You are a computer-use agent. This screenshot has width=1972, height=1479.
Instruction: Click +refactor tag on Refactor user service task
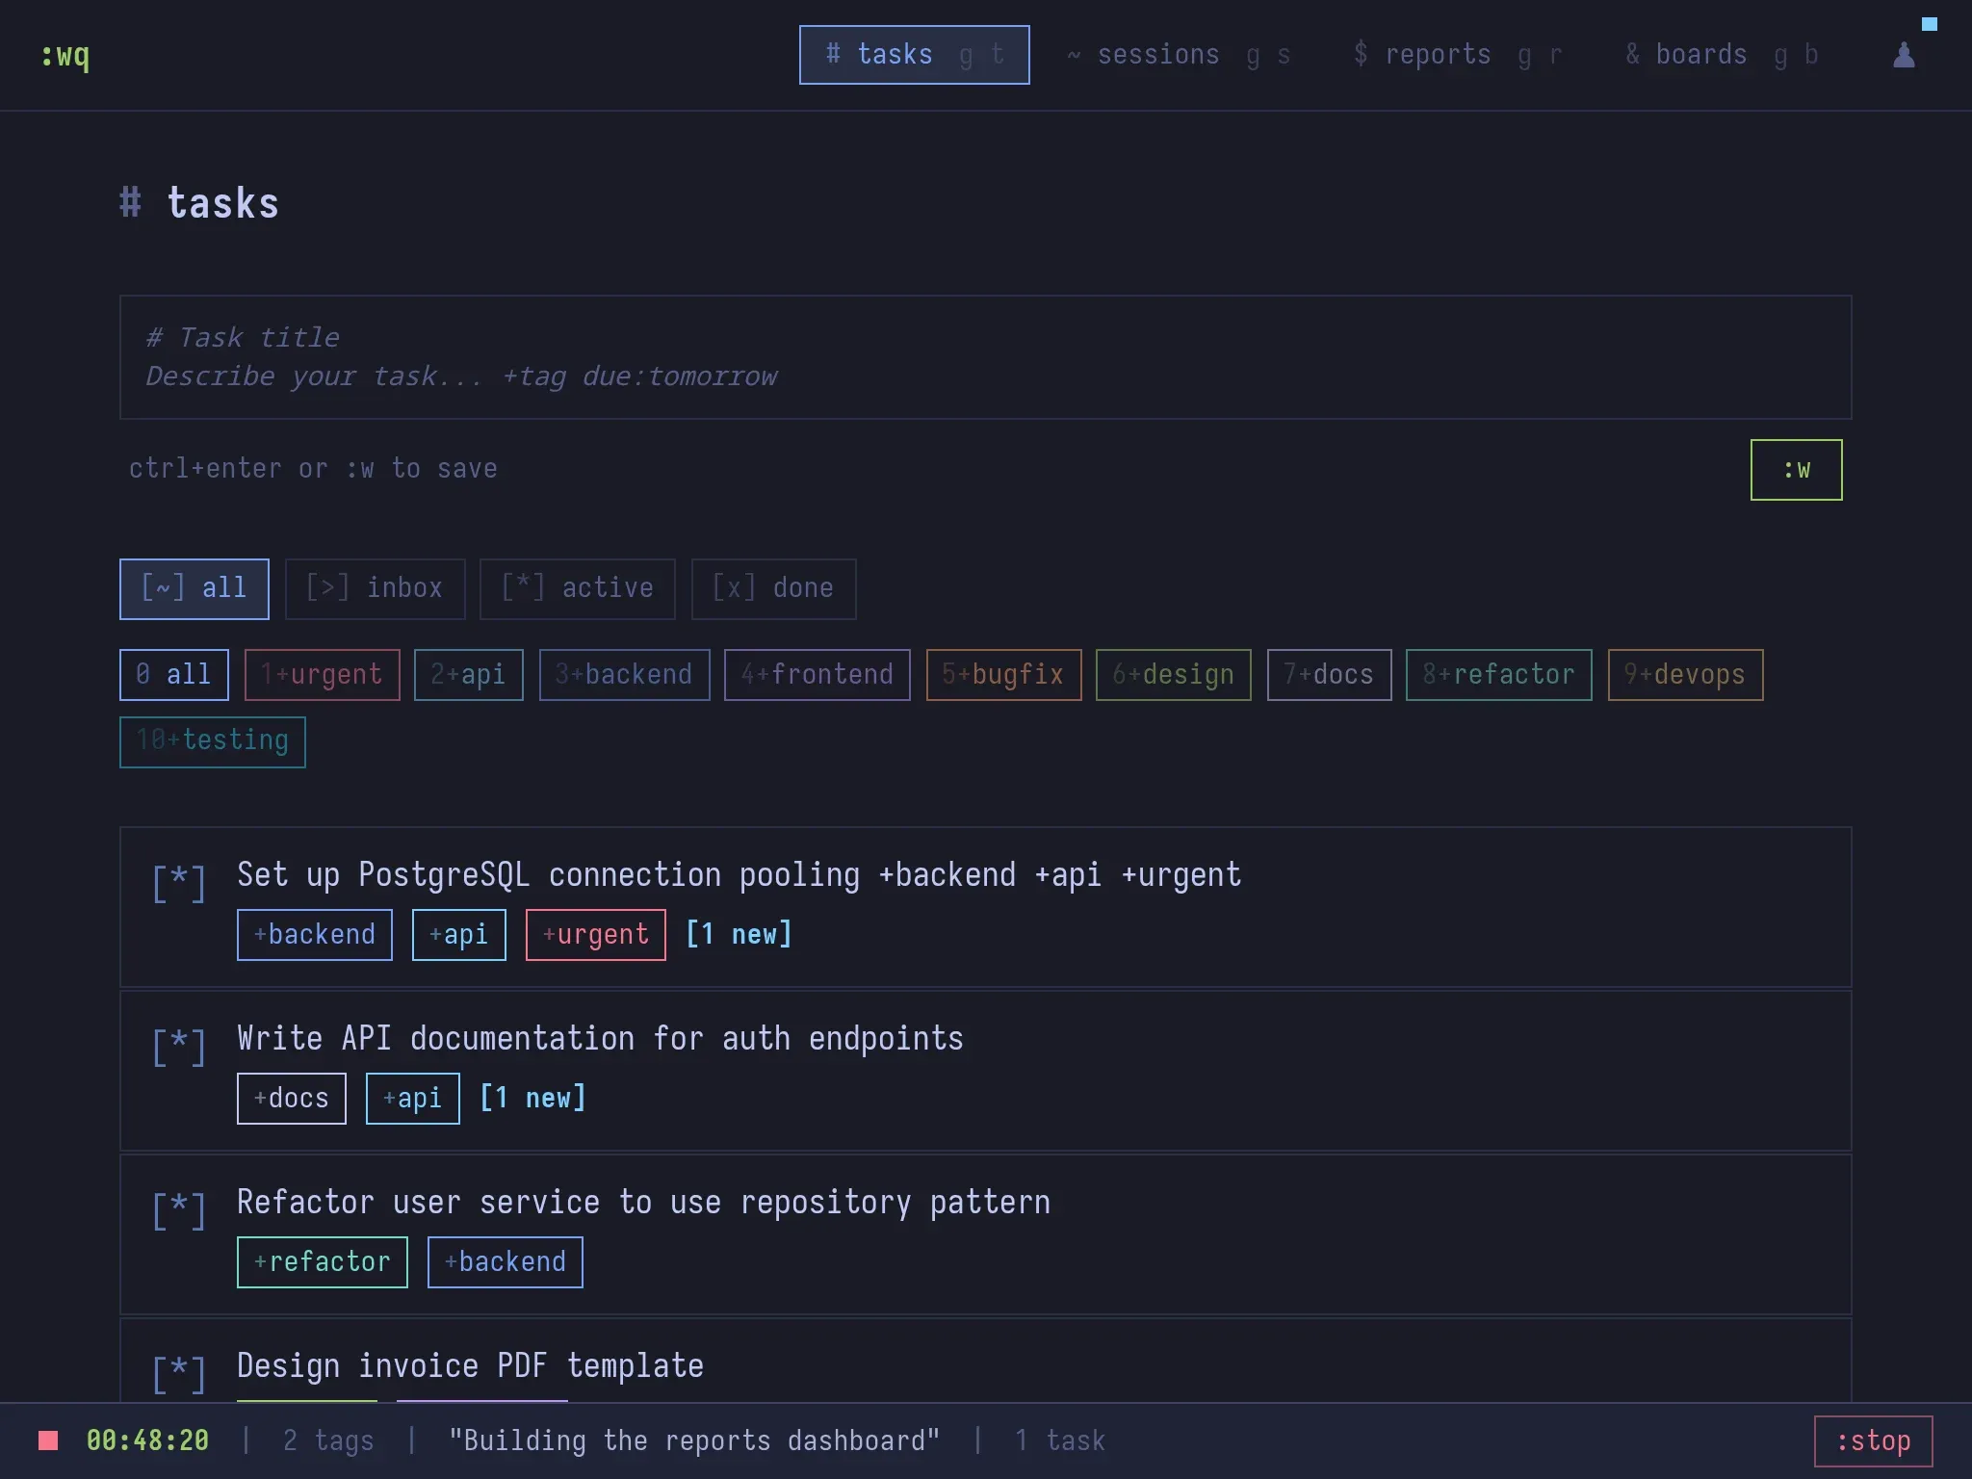[322, 1261]
